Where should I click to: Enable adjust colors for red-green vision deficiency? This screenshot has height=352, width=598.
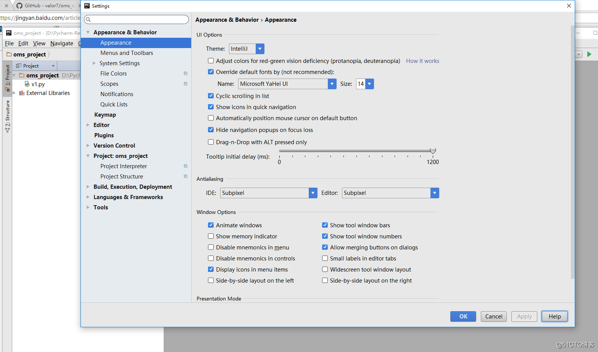[x=211, y=61]
